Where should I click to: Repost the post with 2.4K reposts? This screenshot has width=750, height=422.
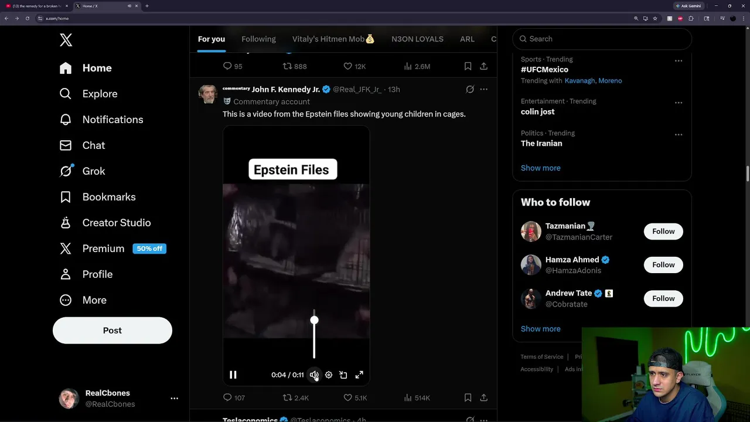(296, 397)
